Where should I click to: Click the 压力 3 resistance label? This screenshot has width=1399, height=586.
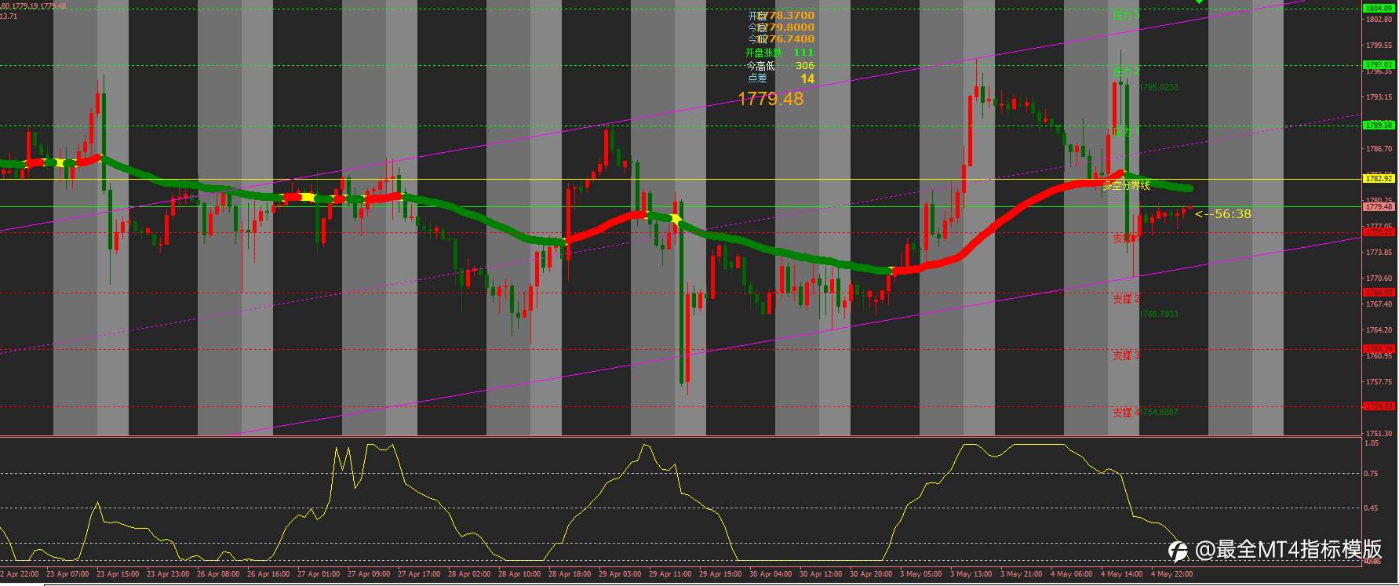1126,15
